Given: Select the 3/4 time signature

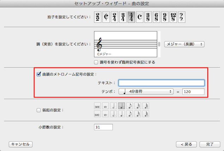Looking at the screenshot, I should (x=123, y=17).
